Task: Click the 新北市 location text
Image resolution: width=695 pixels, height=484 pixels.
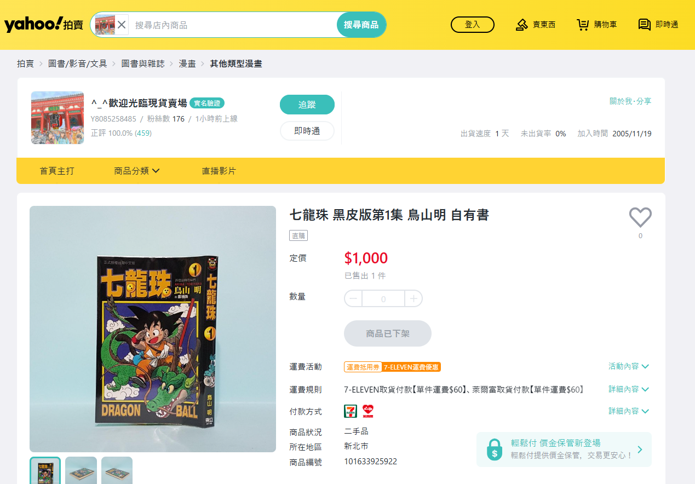Action: (356, 446)
